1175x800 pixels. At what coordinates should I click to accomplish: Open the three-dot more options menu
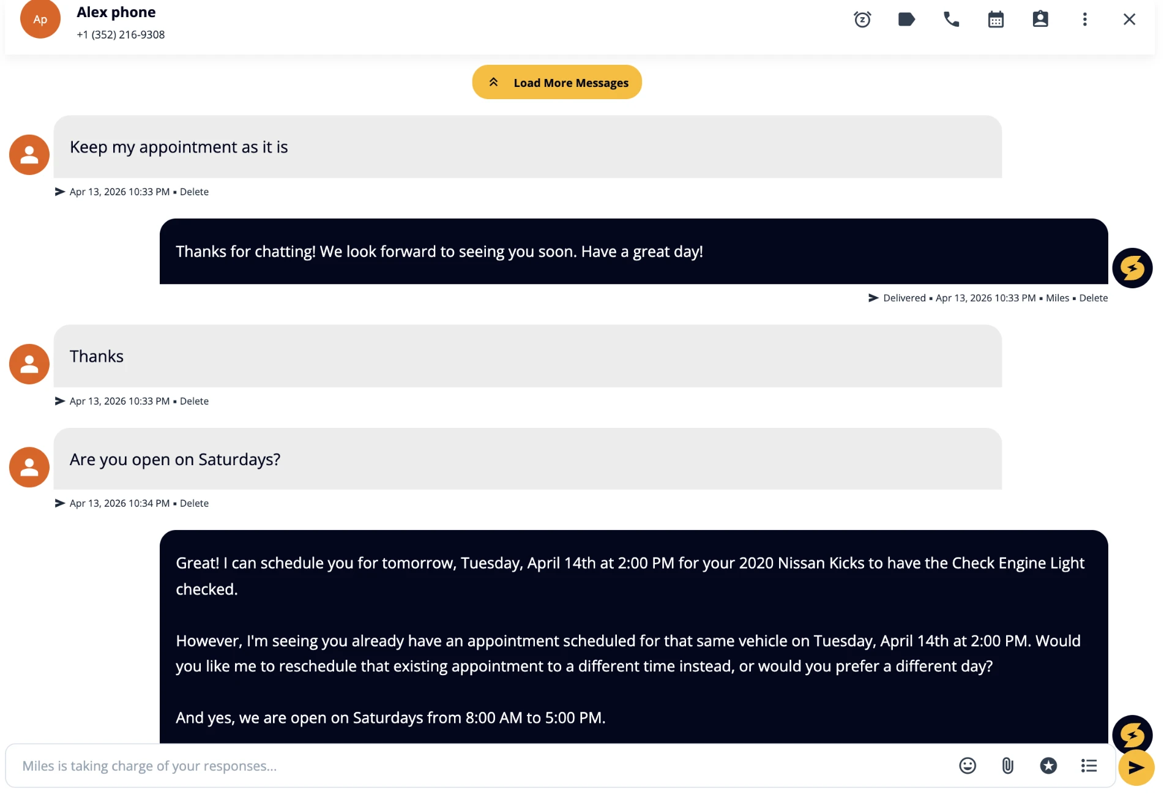point(1085,20)
